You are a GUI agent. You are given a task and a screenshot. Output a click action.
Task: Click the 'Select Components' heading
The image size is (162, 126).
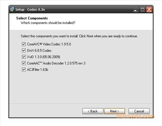(x=32, y=18)
